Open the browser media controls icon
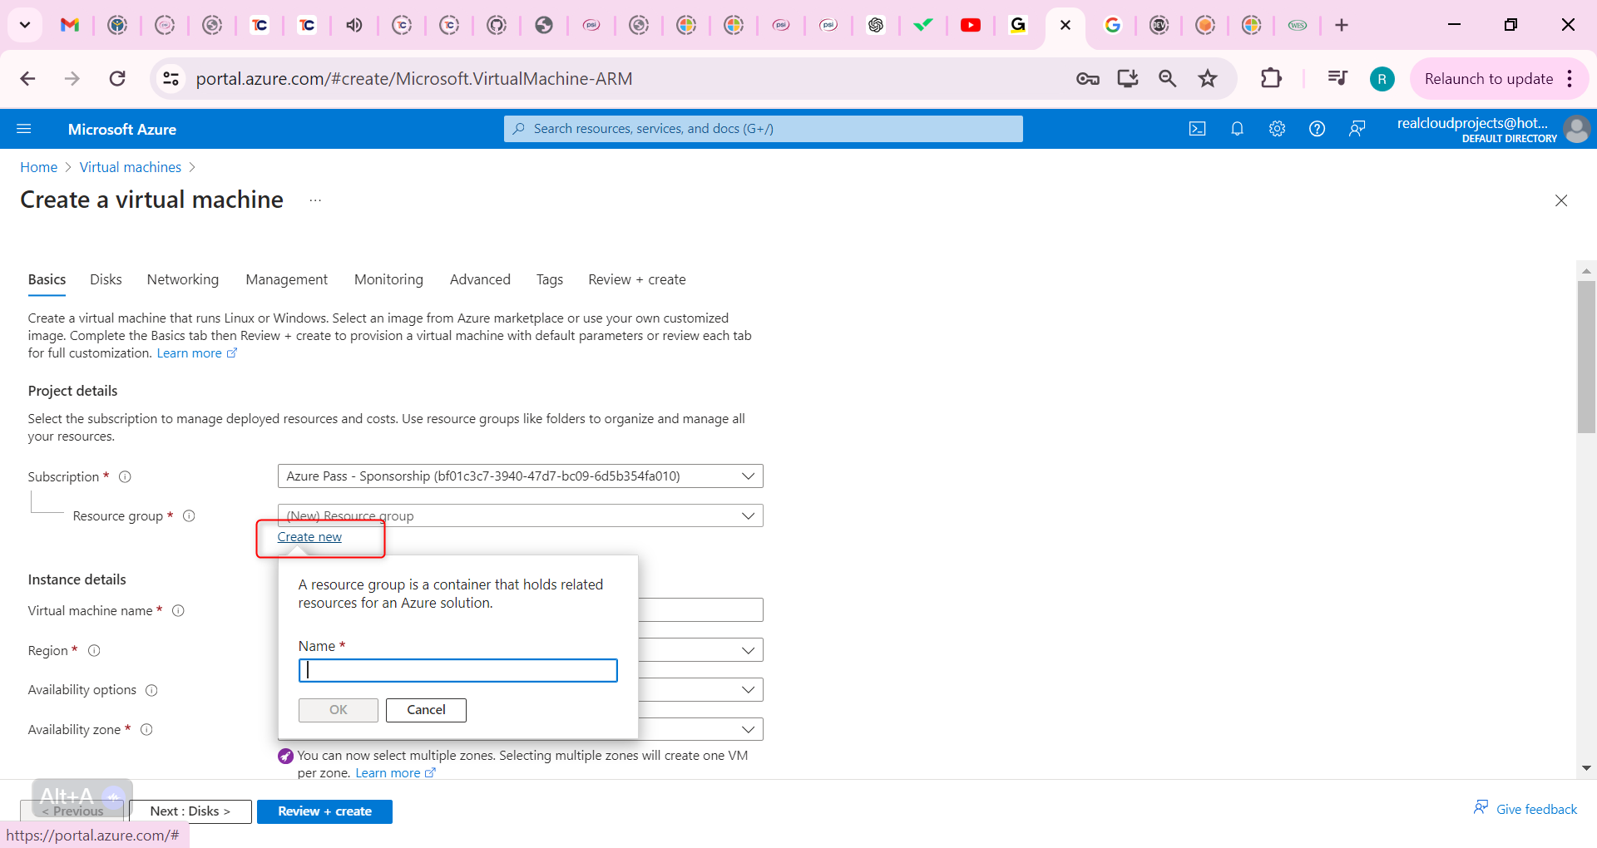 1337,79
